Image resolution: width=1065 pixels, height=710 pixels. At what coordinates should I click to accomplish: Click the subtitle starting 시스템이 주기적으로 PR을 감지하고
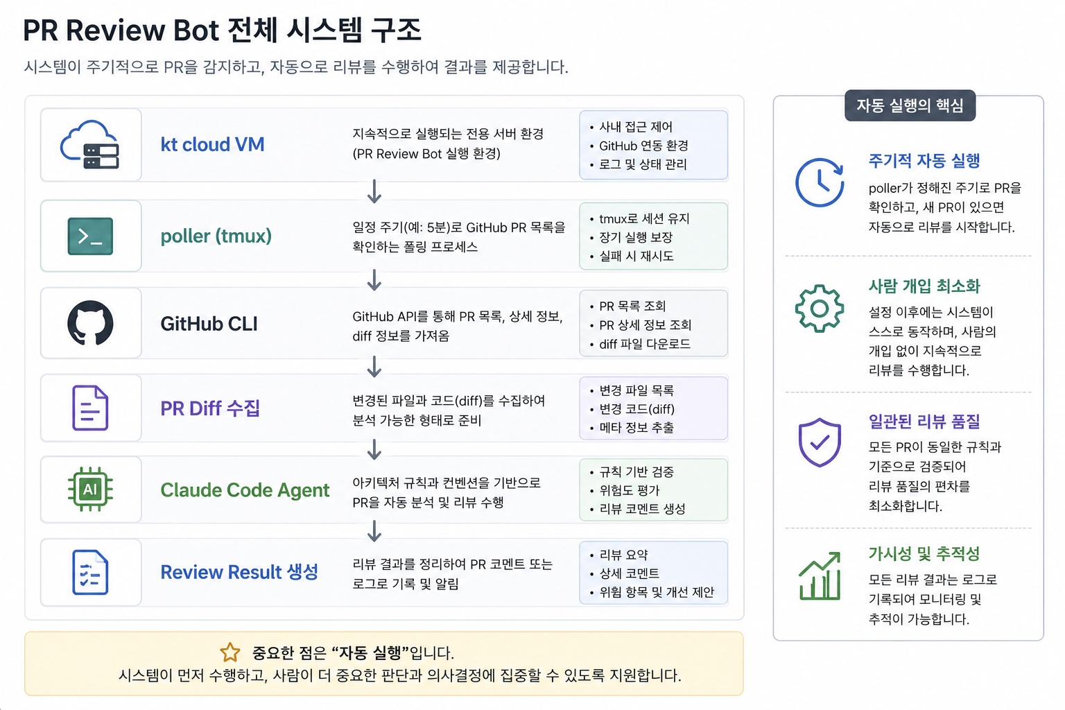point(296,67)
